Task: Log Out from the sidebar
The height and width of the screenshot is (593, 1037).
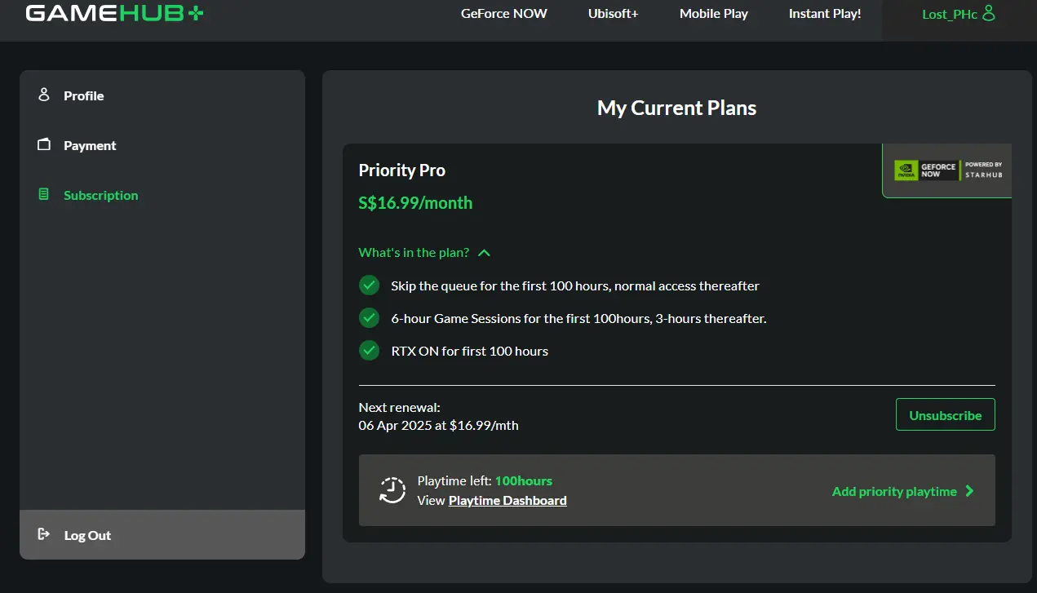Action: pyautogui.click(x=162, y=535)
